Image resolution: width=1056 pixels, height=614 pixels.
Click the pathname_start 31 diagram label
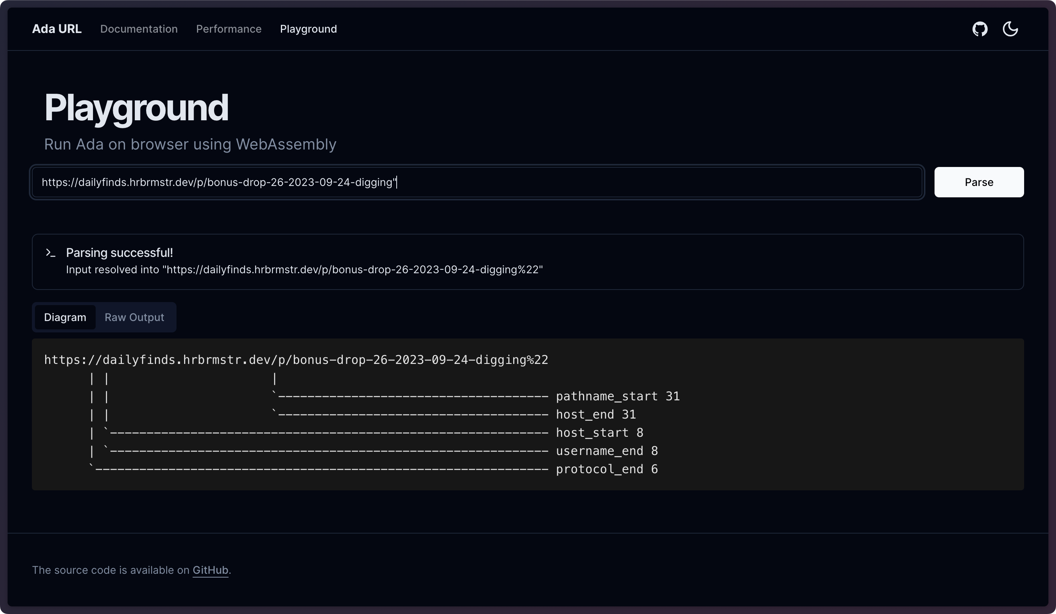[617, 396]
